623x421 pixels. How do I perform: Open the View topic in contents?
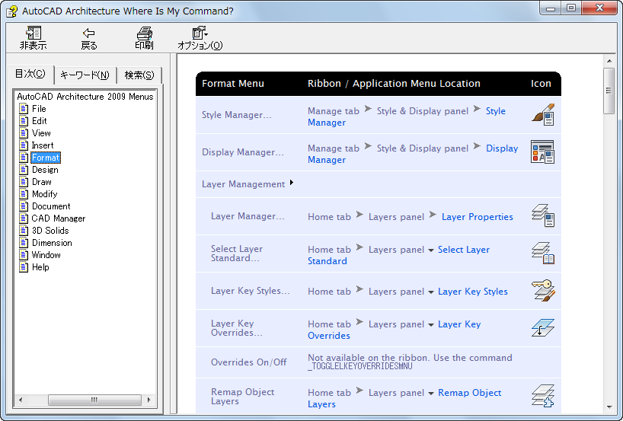click(41, 133)
